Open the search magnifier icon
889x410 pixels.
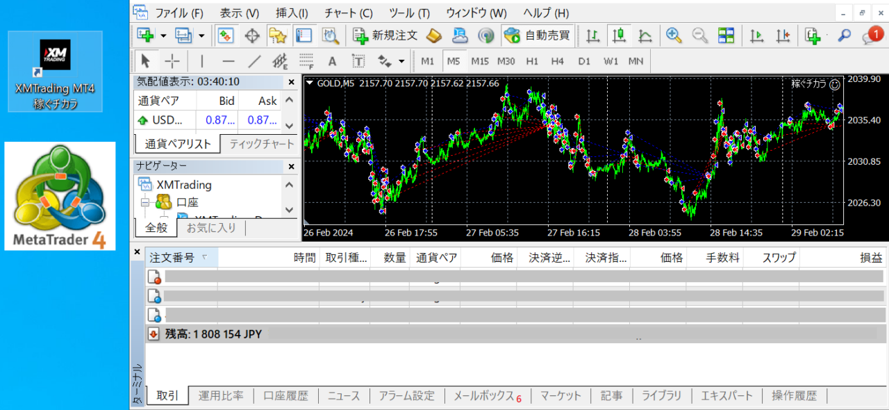point(844,35)
